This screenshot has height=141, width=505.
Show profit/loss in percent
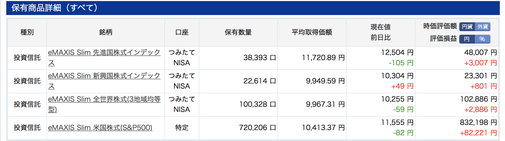[x=482, y=39]
